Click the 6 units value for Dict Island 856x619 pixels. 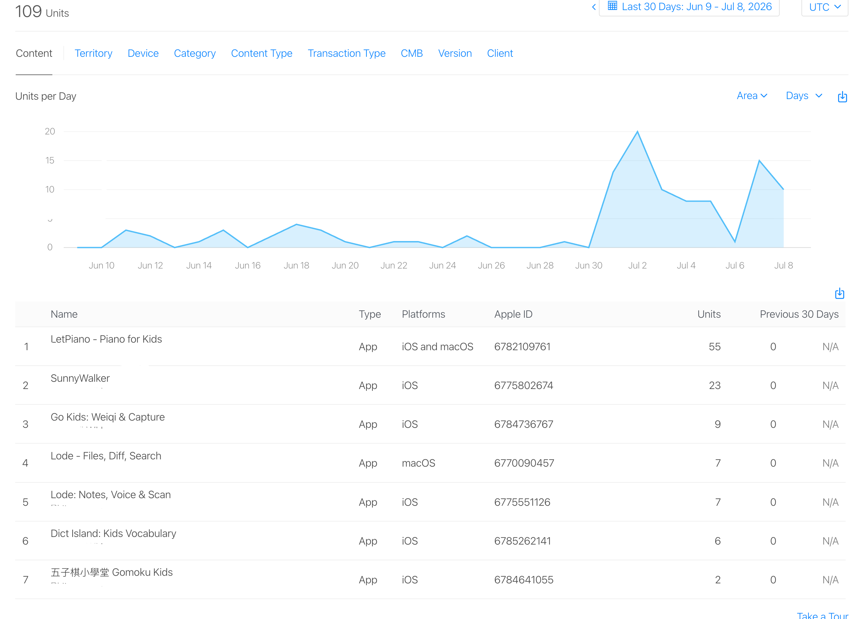pos(718,541)
